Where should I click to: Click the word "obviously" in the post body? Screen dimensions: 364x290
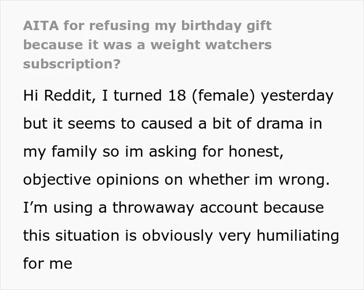coord(177,236)
